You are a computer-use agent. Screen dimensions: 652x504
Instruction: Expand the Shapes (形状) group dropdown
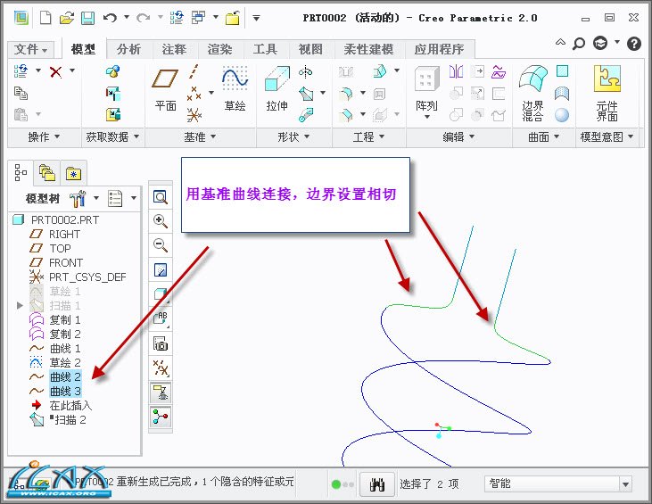pyautogui.click(x=293, y=136)
